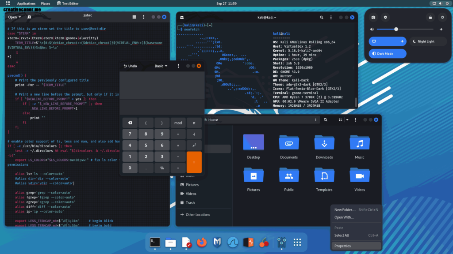
Task: Click calculator number 7 key
Action: 130,134
